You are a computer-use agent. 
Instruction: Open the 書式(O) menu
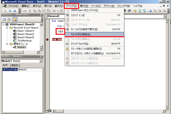point(59,6)
